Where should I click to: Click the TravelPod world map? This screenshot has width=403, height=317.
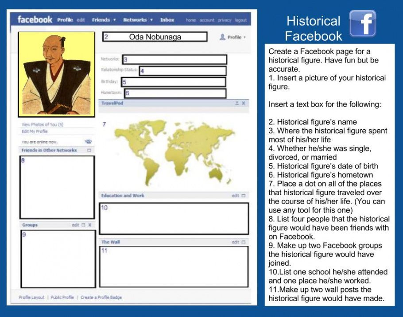[x=174, y=152]
